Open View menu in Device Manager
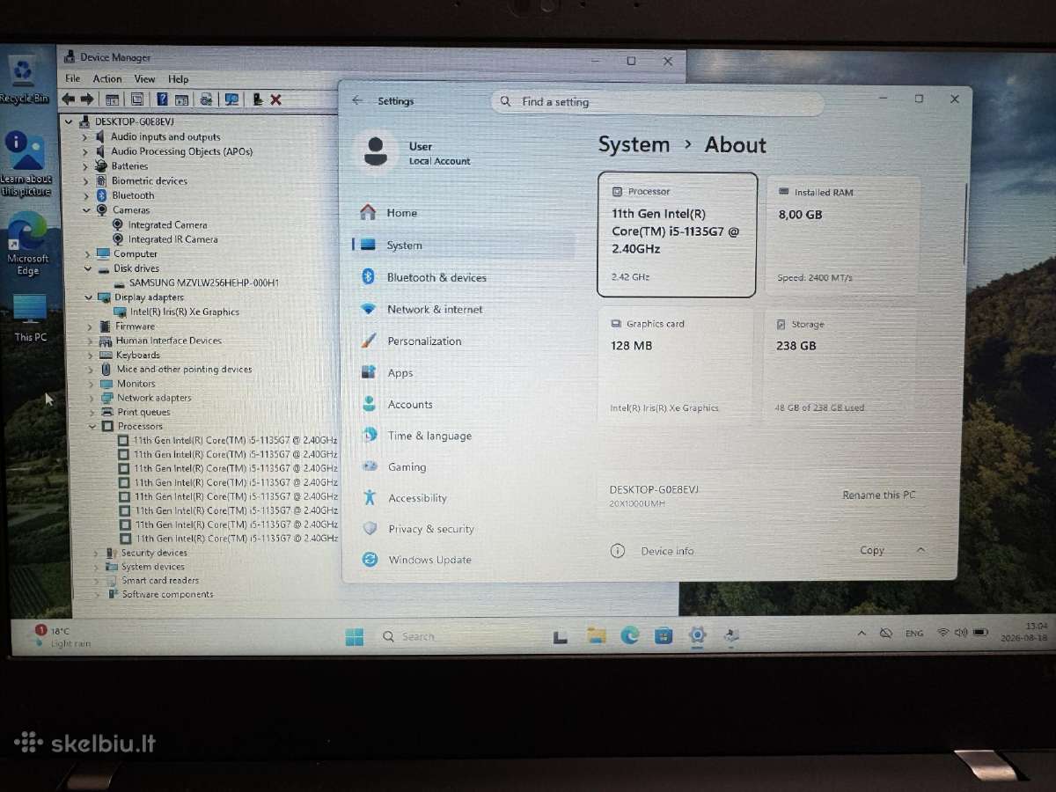This screenshot has height=792, width=1056. click(x=144, y=79)
